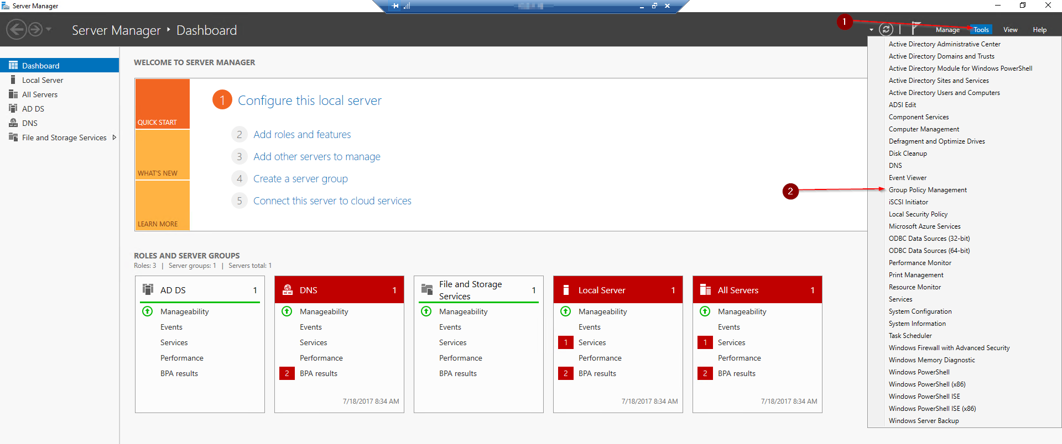Click Create a server group link
The image size is (1062, 444).
coord(300,178)
